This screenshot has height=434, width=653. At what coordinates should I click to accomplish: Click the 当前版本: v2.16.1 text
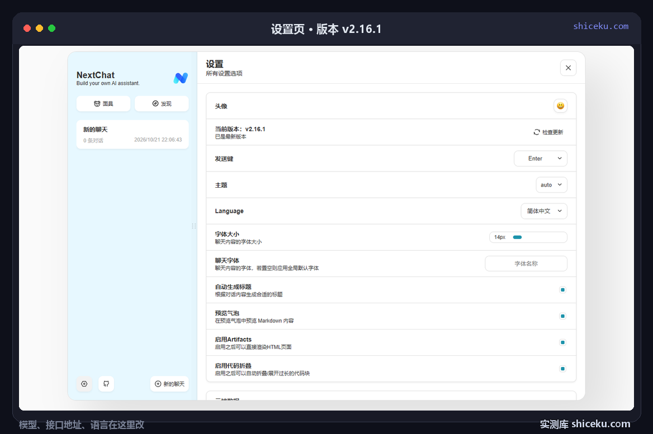(x=240, y=129)
